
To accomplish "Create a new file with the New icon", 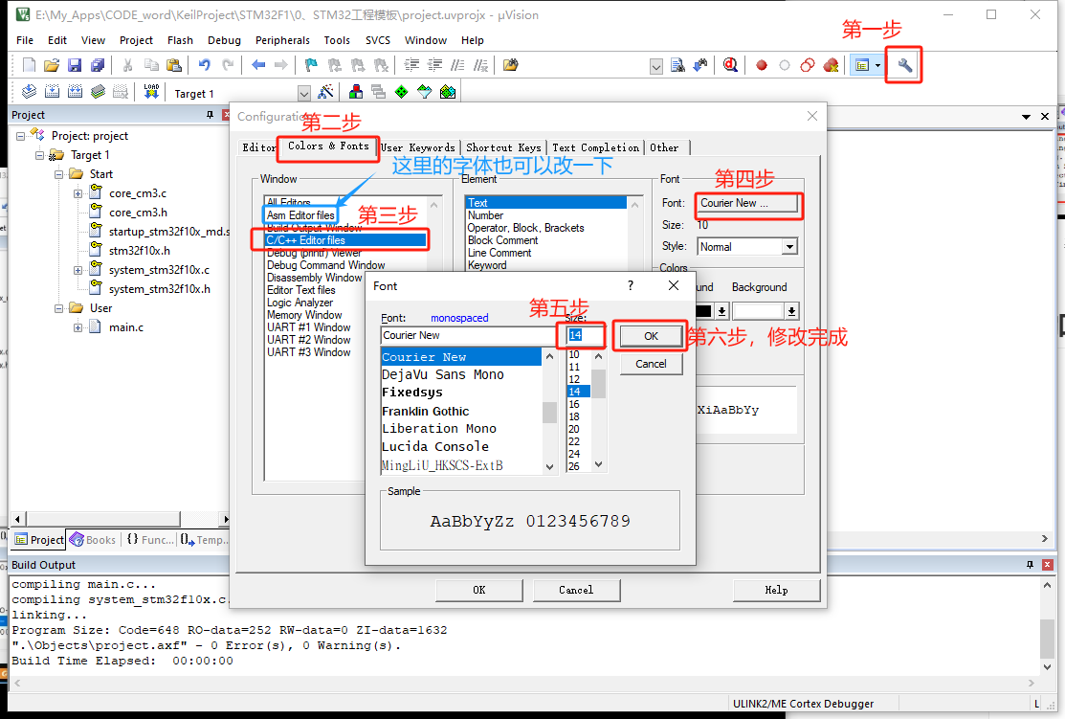I will click(29, 65).
